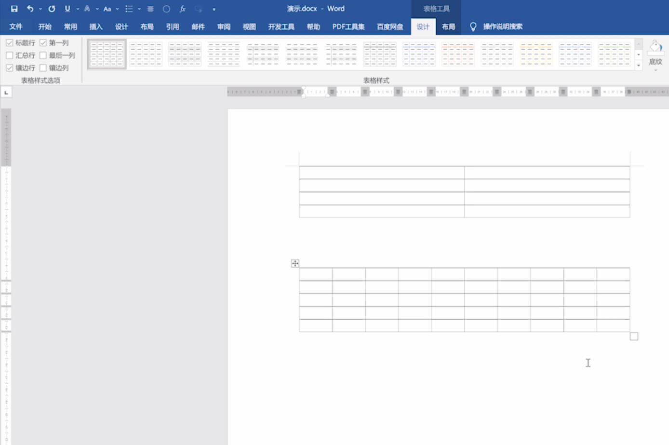Screen dimensions: 669x445
Task: Save the document with the floppy icon
Action: 14,9
